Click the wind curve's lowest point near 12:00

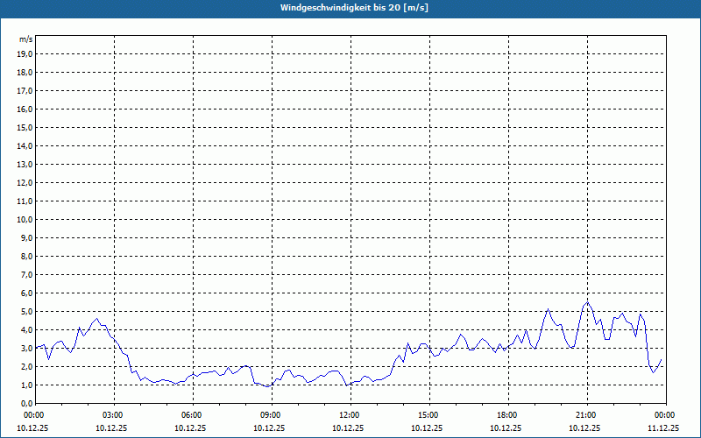click(x=347, y=385)
